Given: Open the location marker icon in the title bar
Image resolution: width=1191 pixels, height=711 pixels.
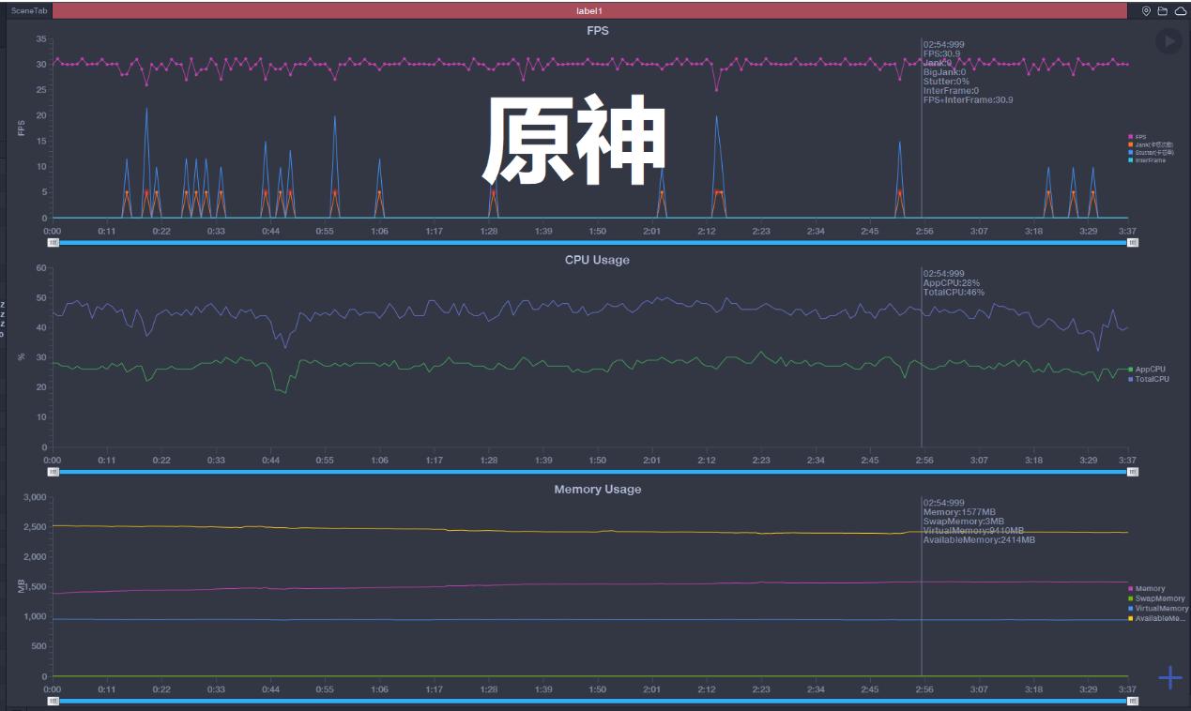Looking at the screenshot, I should pyautogui.click(x=1146, y=9).
